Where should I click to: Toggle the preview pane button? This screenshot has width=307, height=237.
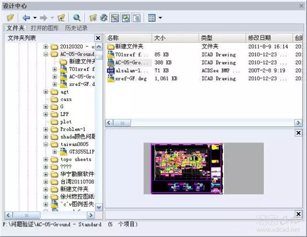click(x=126, y=18)
